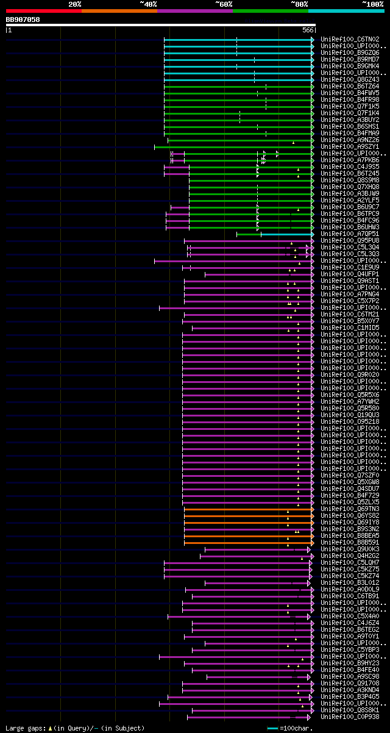Select label UniRef100_C6TM21
Image resolution: width=390 pixels, height=733 pixels.
(351, 315)
